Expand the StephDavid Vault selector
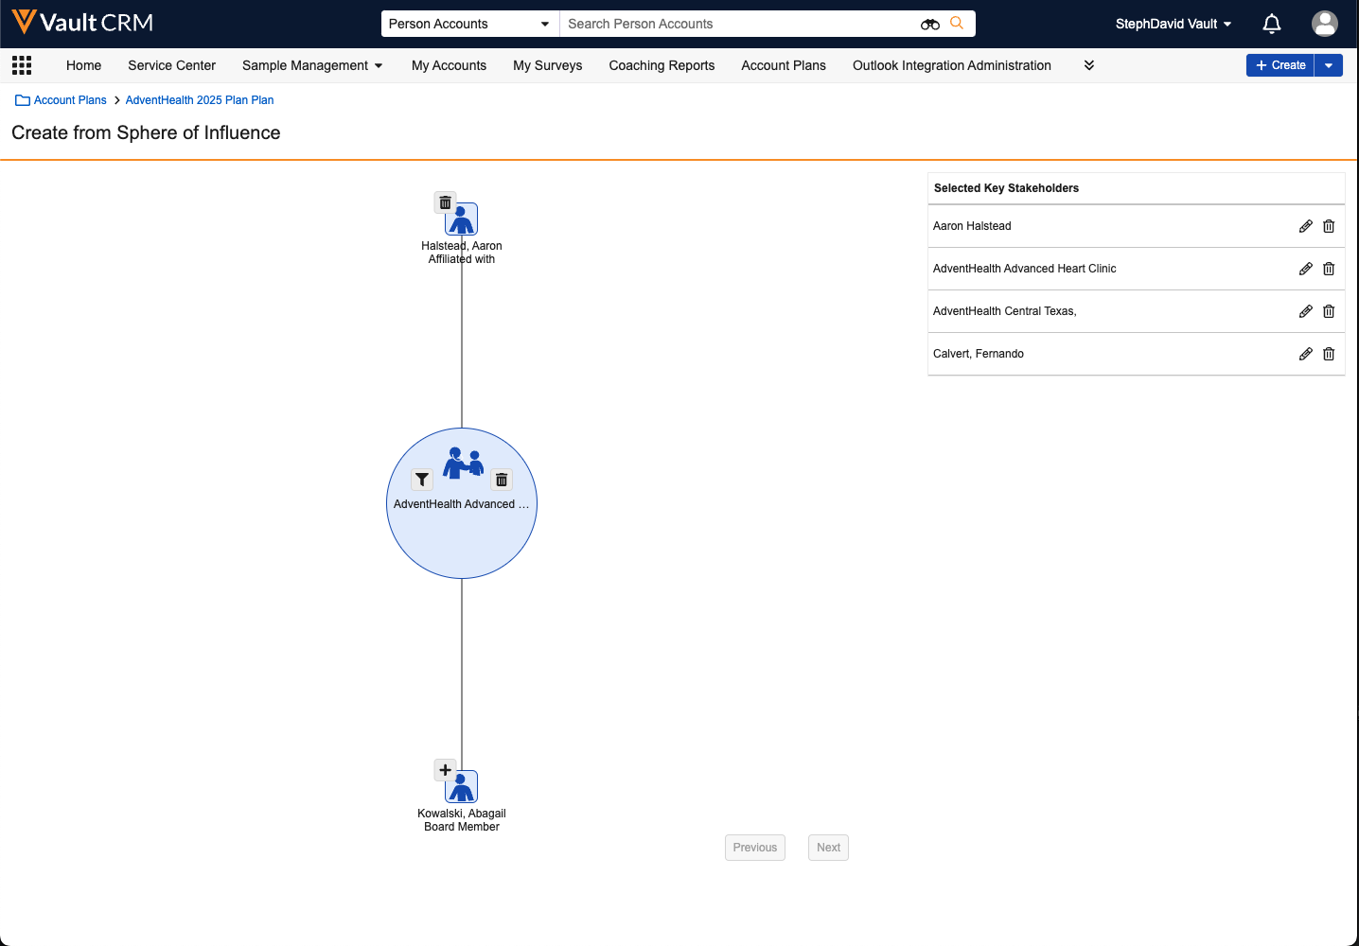The height and width of the screenshot is (946, 1359). (1174, 24)
